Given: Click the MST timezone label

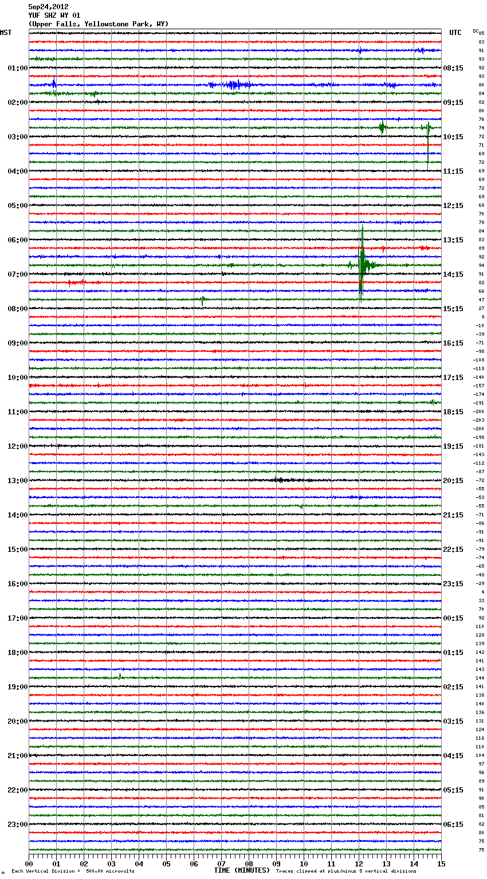Looking at the screenshot, I should tap(6, 33).
